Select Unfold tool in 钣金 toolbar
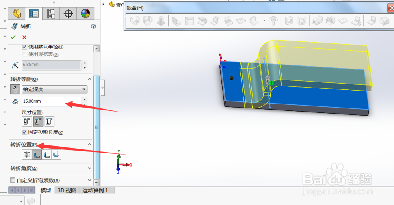Screen dimensions: 394x205 (x=317, y=21)
